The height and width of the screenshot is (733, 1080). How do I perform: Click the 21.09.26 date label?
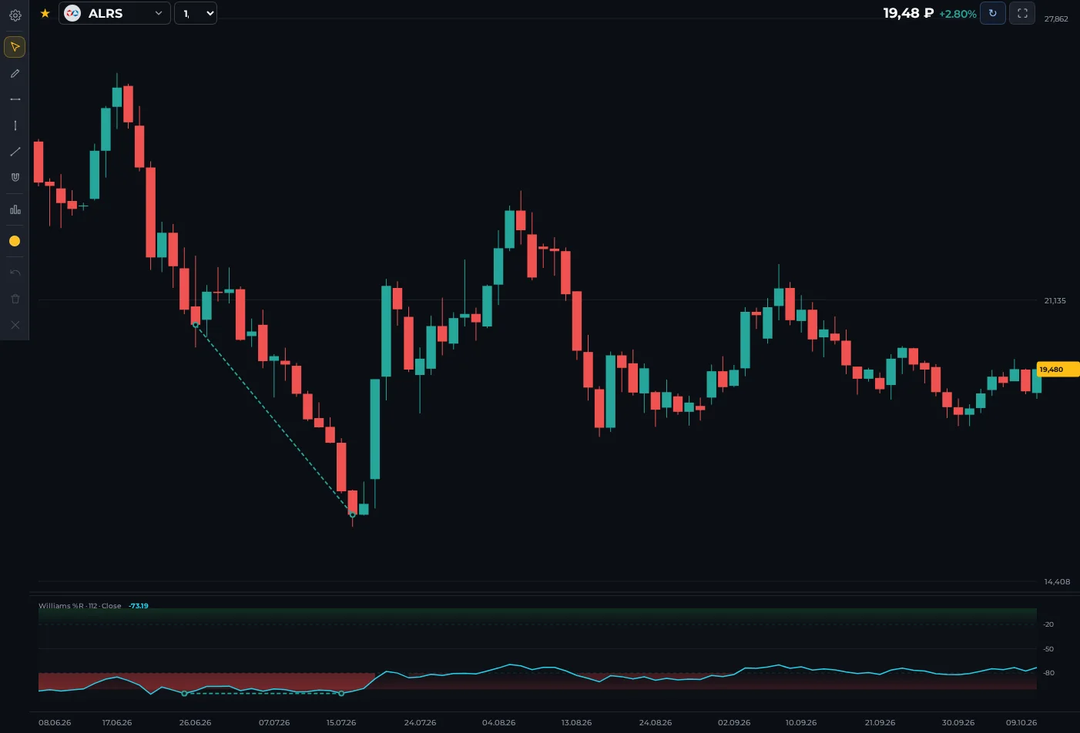[x=880, y=723]
